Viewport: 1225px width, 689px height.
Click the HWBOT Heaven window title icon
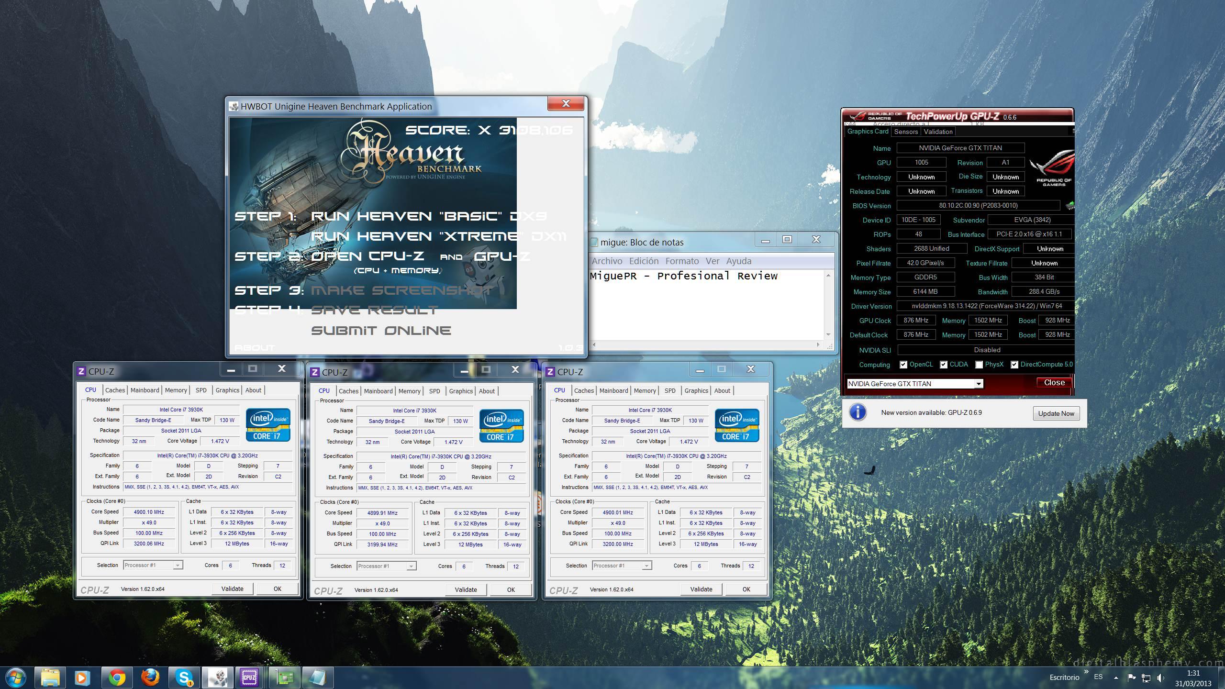234,106
